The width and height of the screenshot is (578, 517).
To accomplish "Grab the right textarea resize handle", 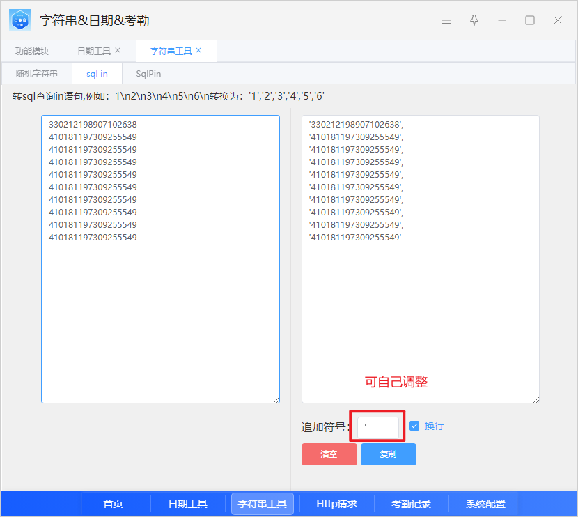I will [536, 400].
